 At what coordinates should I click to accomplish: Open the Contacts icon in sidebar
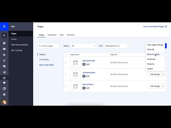[4, 43]
